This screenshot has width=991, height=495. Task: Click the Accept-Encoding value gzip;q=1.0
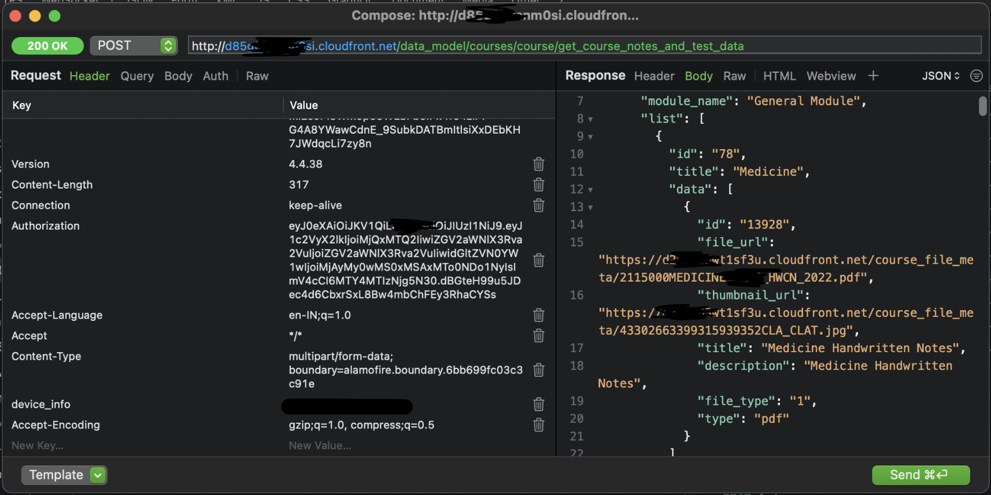tap(361, 425)
